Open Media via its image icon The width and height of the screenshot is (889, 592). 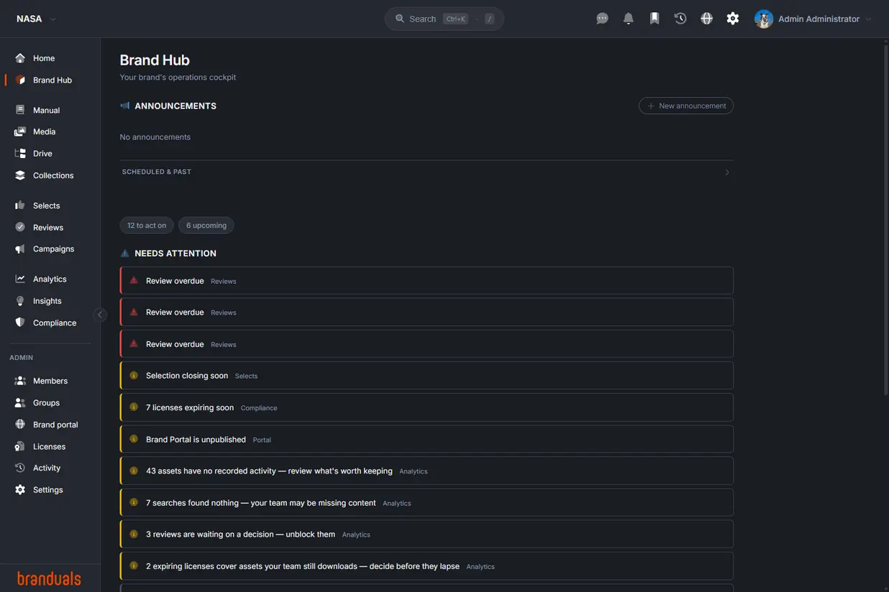point(20,131)
